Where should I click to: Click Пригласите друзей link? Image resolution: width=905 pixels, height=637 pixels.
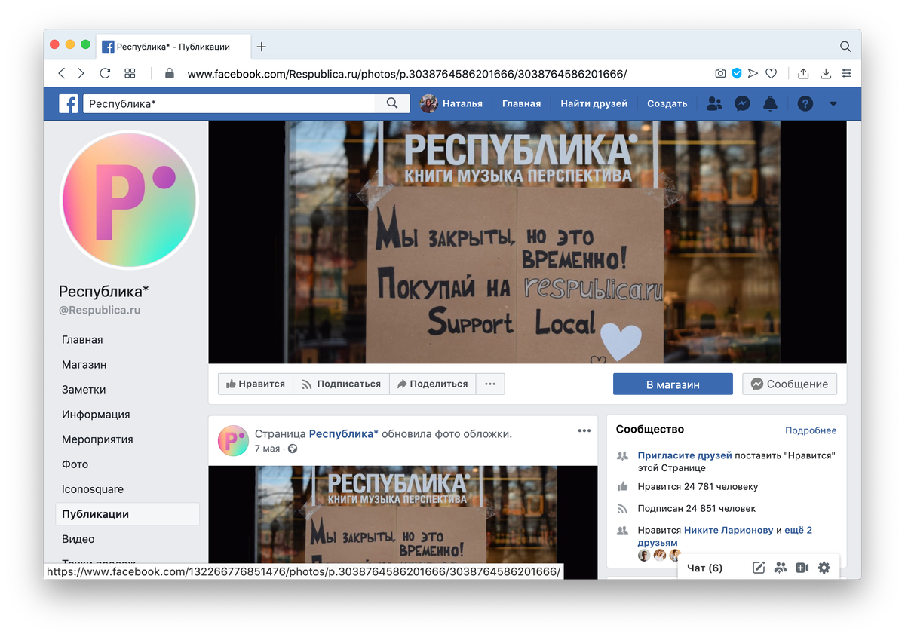pyautogui.click(x=685, y=455)
